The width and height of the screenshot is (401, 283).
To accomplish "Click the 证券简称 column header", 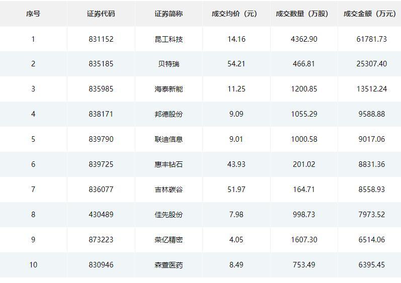I will coord(169,14).
